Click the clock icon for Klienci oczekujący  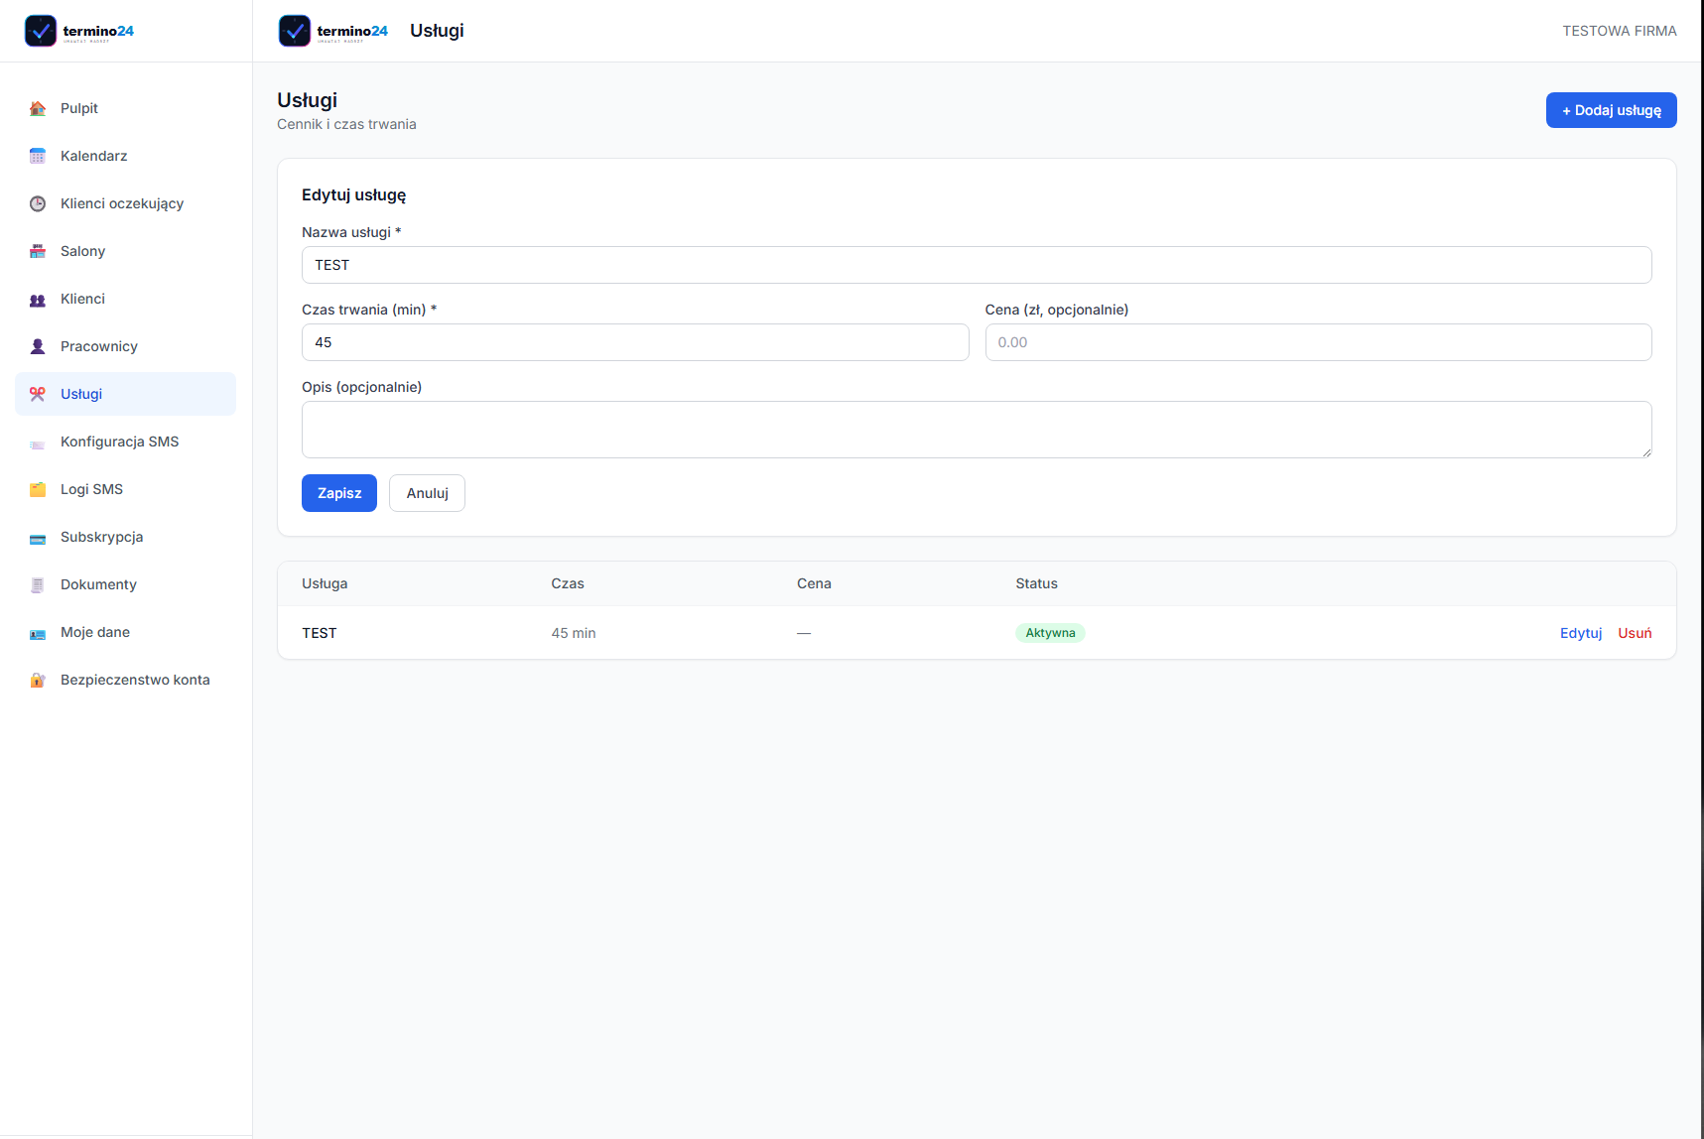pyautogui.click(x=38, y=203)
